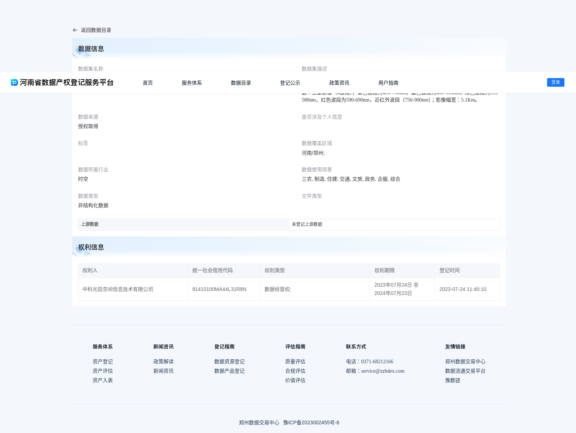Image resolution: width=576 pixels, height=433 pixels.
Task: Open the 登记公示 menu item
Action: (x=290, y=83)
